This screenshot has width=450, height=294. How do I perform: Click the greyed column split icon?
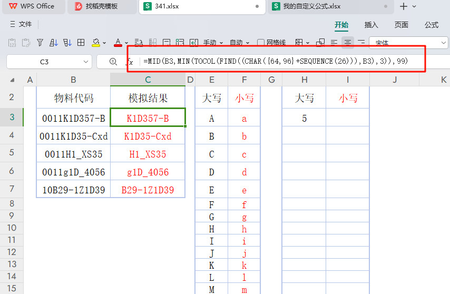[153, 43]
